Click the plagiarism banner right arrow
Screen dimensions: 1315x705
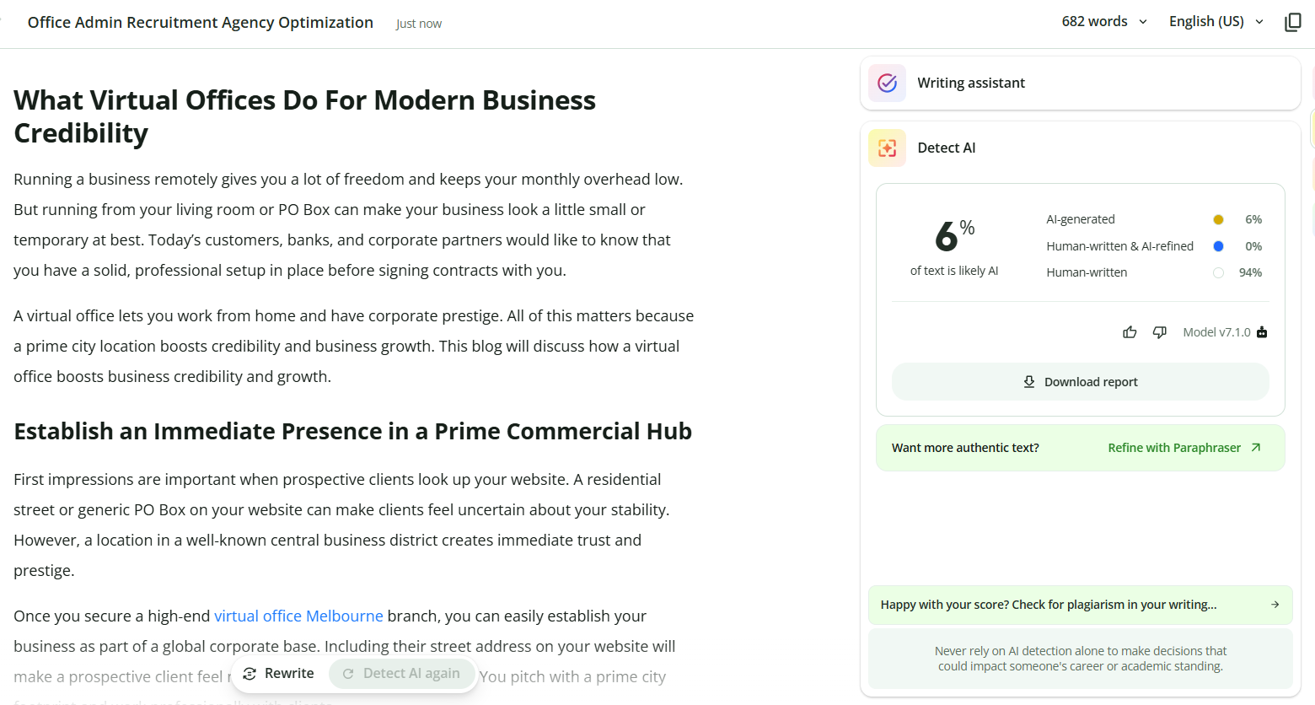(x=1275, y=605)
